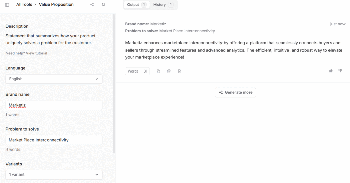
Task: Open the Language dropdown showing English
Action: coord(54,79)
